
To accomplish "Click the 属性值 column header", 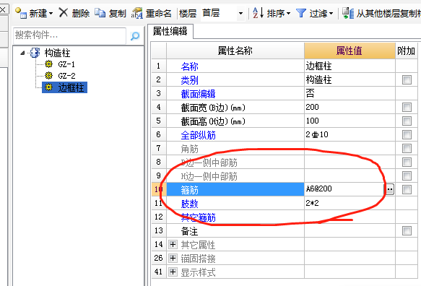I will click(x=350, y=51).
